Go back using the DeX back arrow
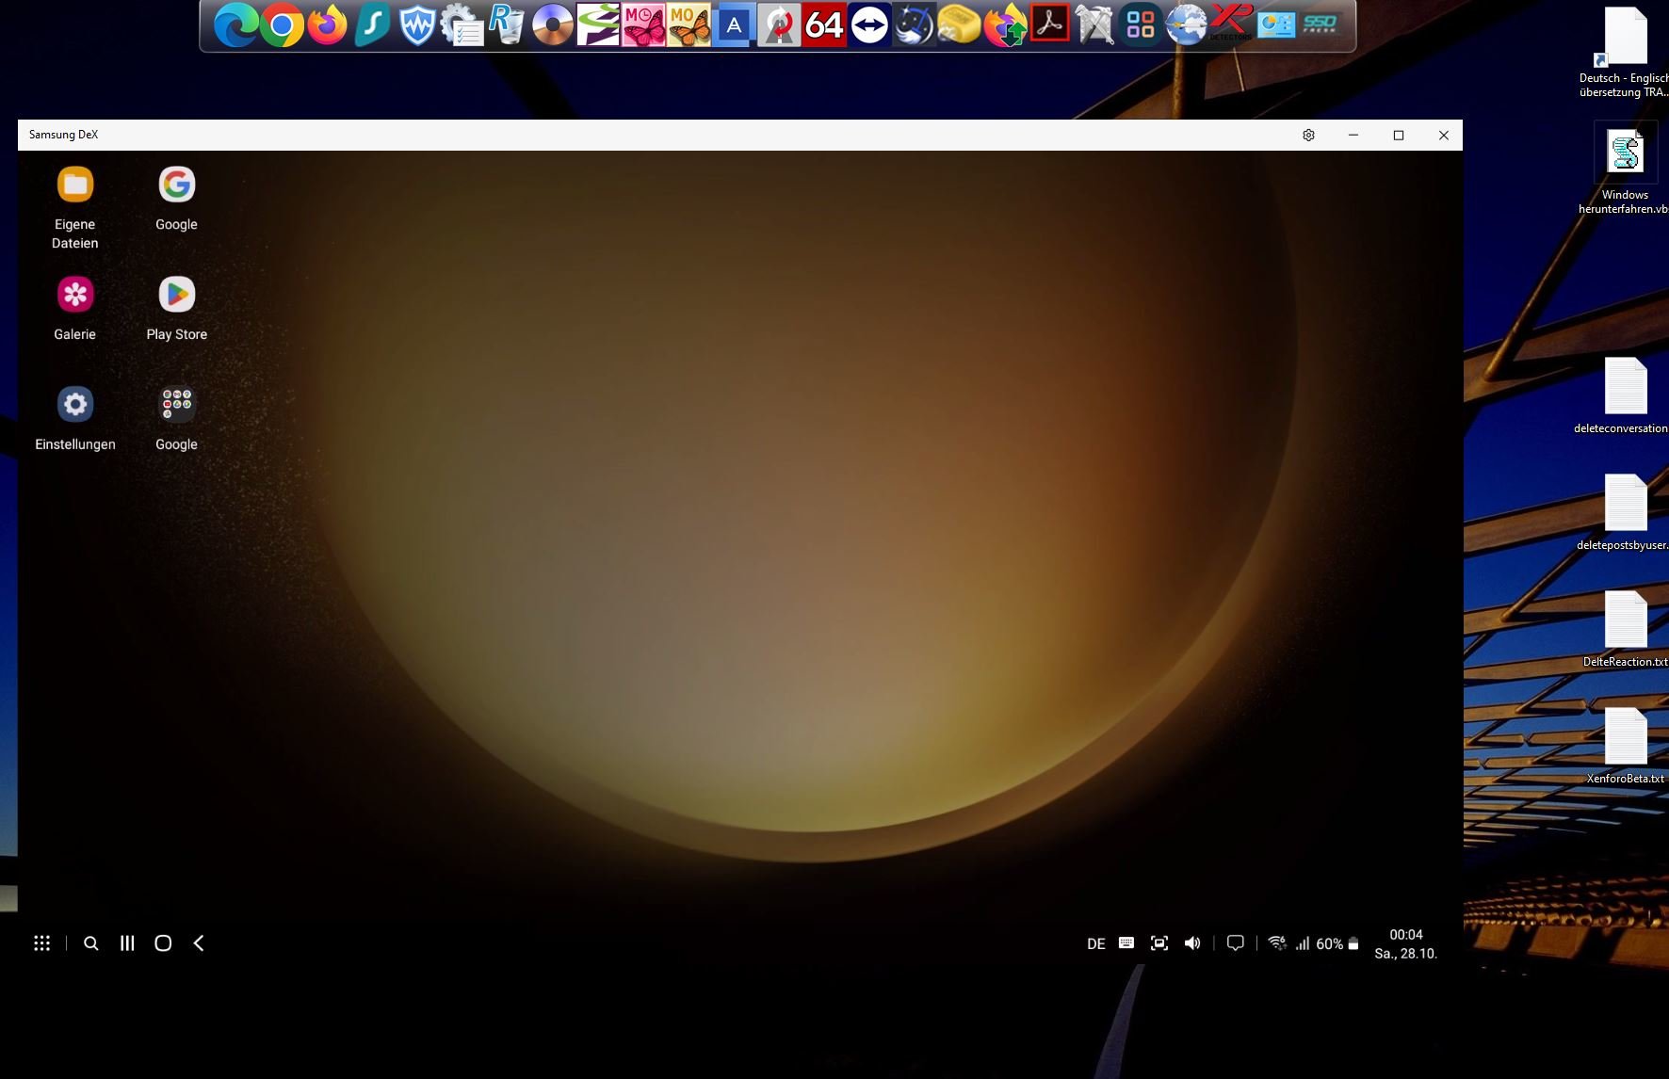 199,943
